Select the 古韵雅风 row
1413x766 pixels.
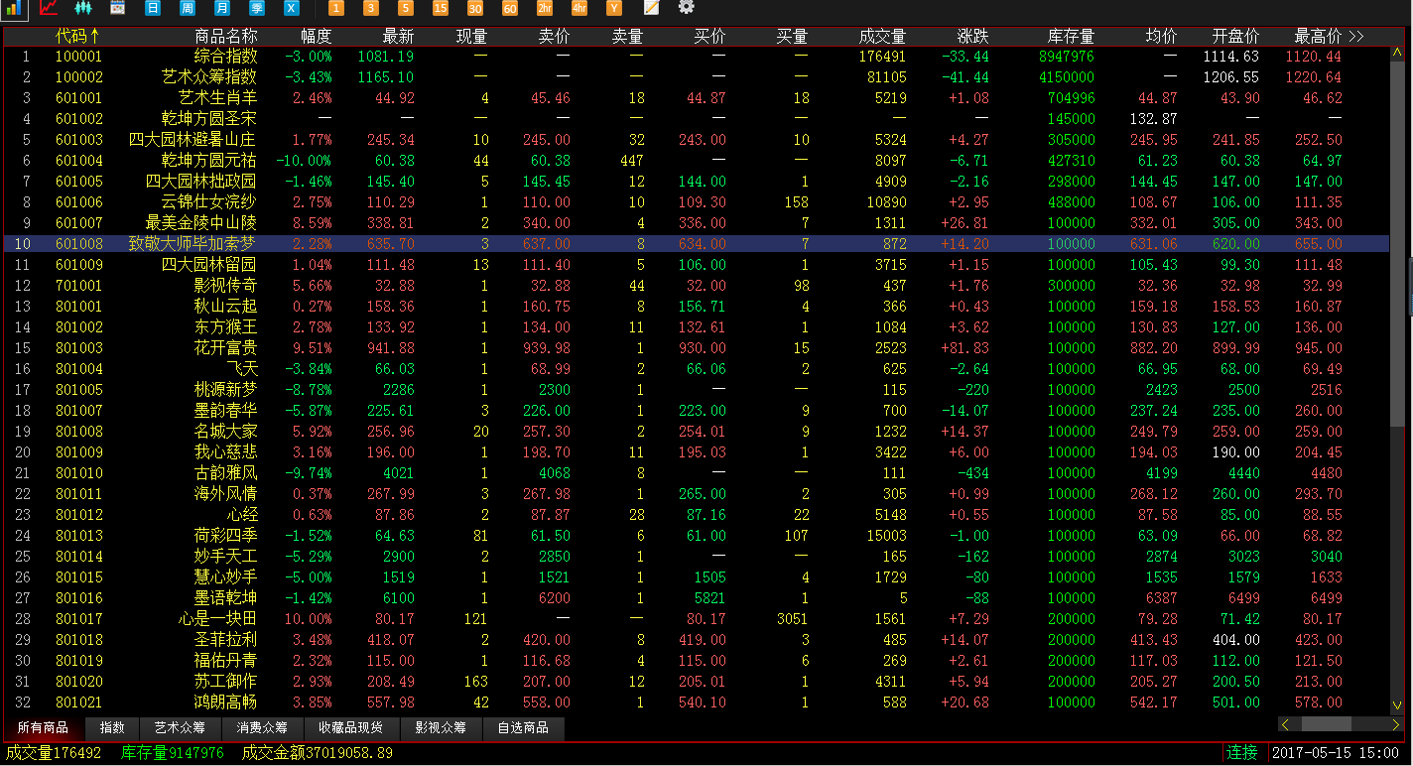tap(696, 472)
